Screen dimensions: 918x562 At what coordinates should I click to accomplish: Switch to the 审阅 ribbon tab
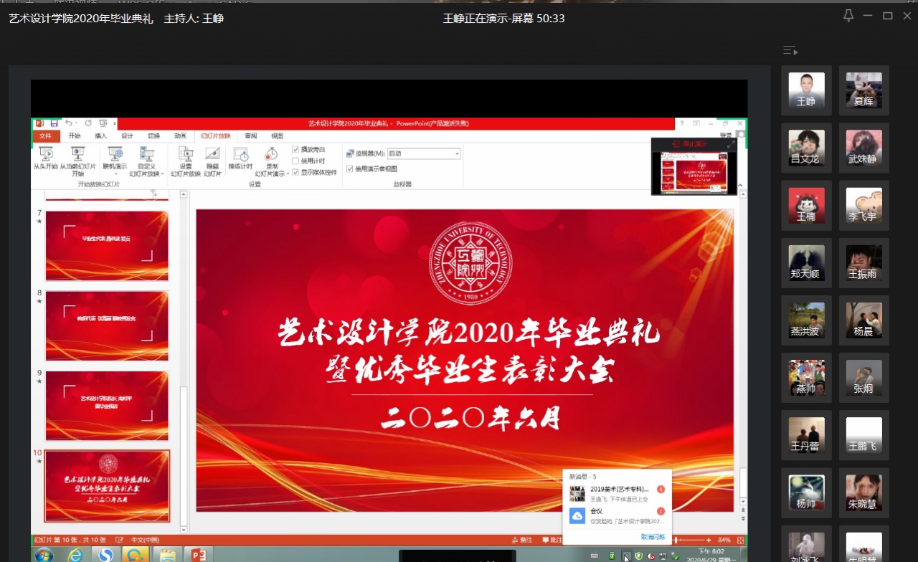(250, 135)
